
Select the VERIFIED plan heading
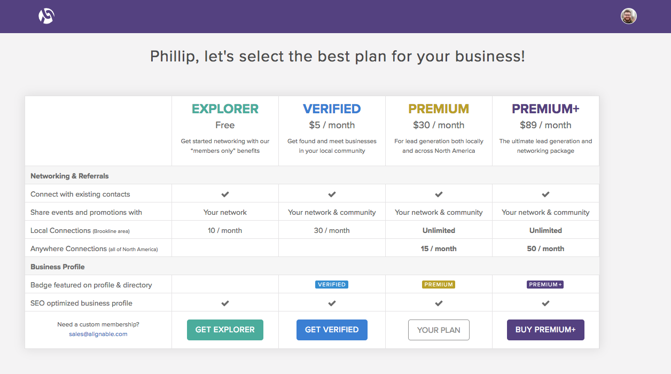click(332, 109)
